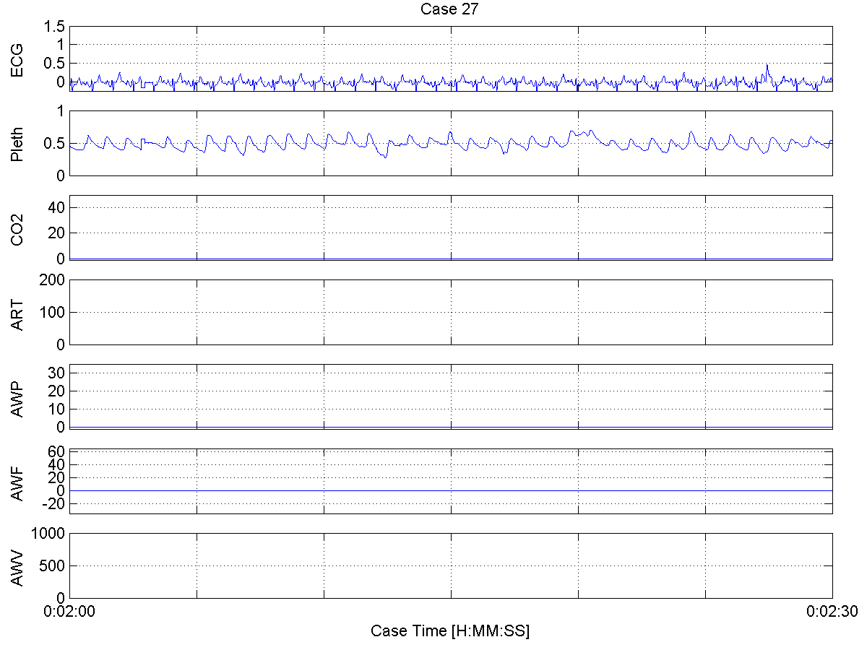
Task: Click the 0:02:30 time tick label
Action: point(831,611)
